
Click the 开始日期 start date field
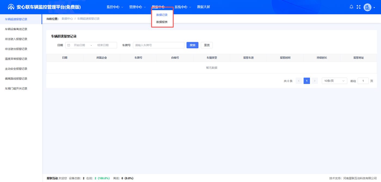click(79, 45)
